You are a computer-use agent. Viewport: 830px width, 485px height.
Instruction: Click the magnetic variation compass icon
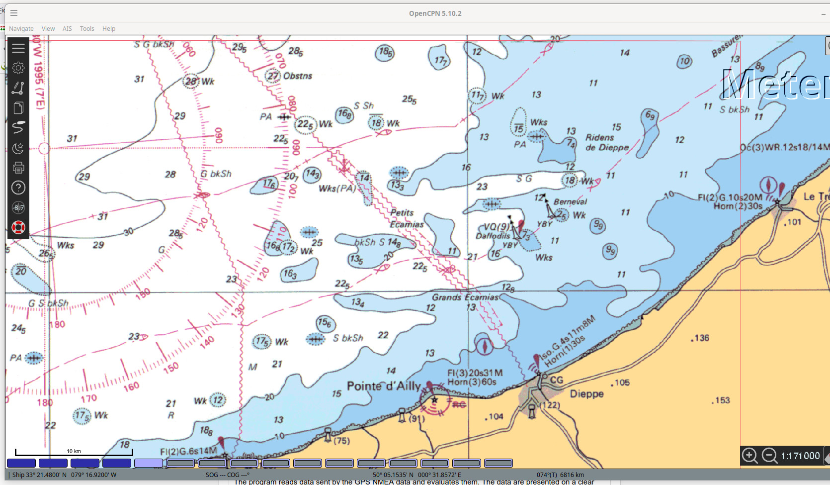click(x=18, y=207)
